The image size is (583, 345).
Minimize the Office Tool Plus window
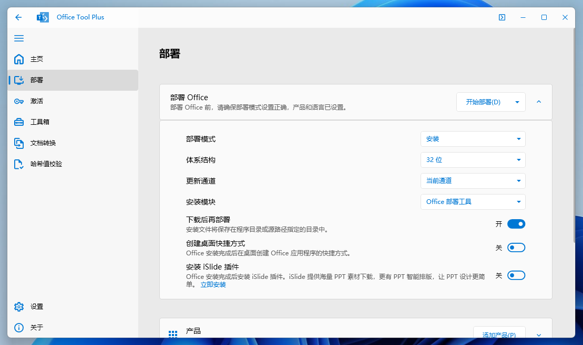click(x=523, y=17)
